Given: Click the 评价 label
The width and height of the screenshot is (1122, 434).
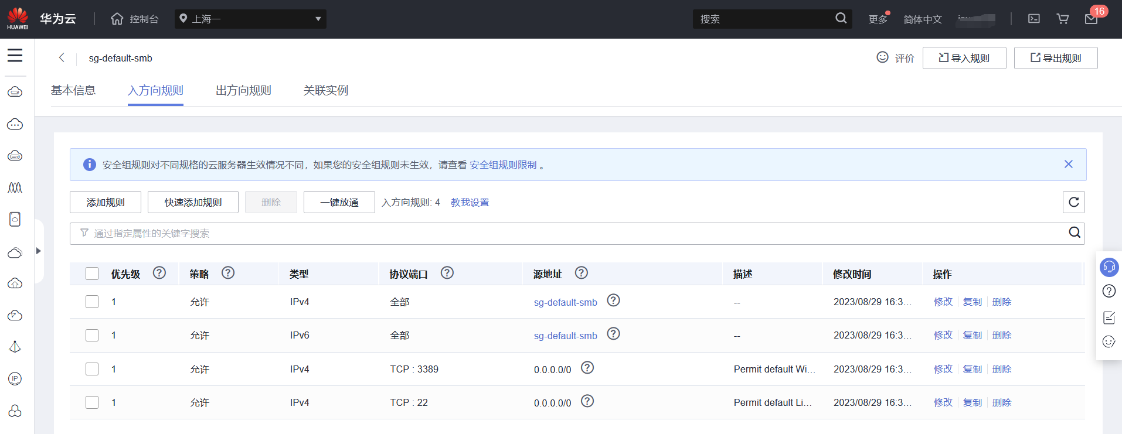Looking at the screenshot, I should pos(905,58).
